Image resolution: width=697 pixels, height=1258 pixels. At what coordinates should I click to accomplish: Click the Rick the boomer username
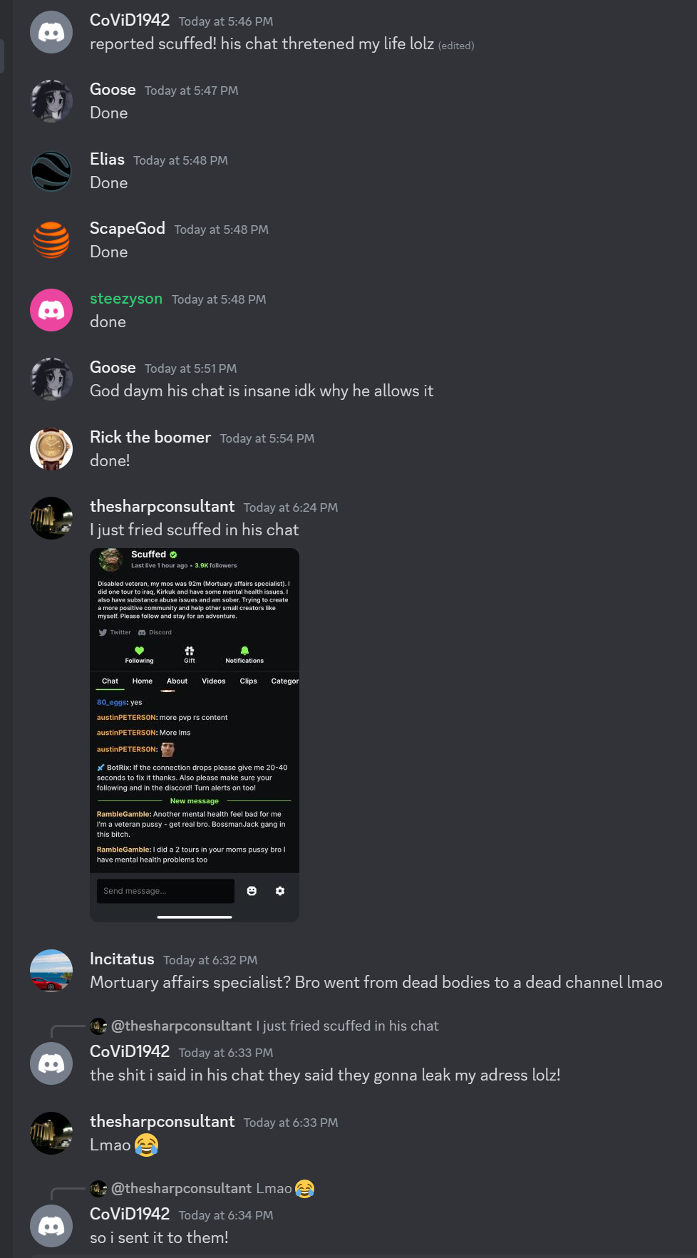[x=150, y=437]
